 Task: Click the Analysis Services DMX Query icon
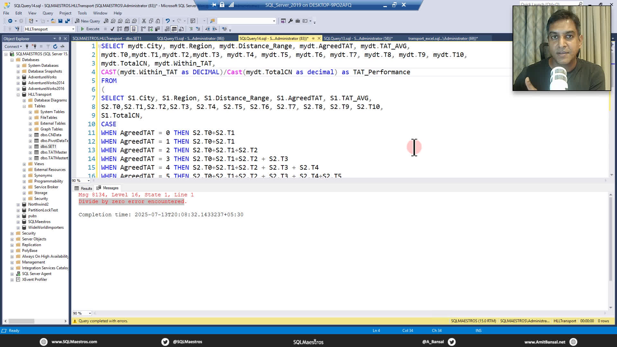tap(120, 21)
